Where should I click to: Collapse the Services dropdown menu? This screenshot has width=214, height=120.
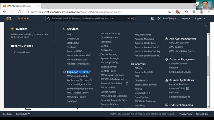[23, 18]
